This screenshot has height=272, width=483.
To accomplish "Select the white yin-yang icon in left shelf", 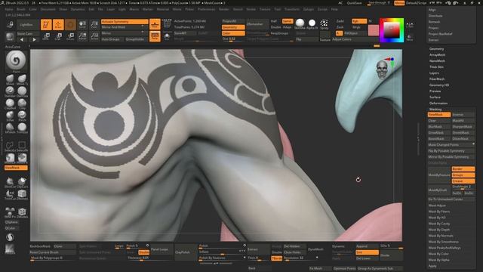I will [x=10, y=237].
